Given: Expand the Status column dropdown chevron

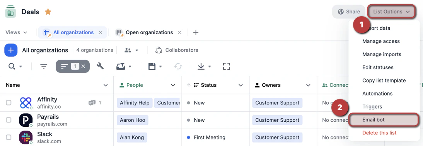Looking at the screenshot, I should (240, 85).
